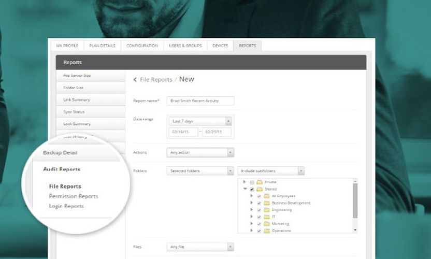Click the Business Development folder icon
Image resolution: width=431 pixels, height=259 pixels.
(266, 203)
